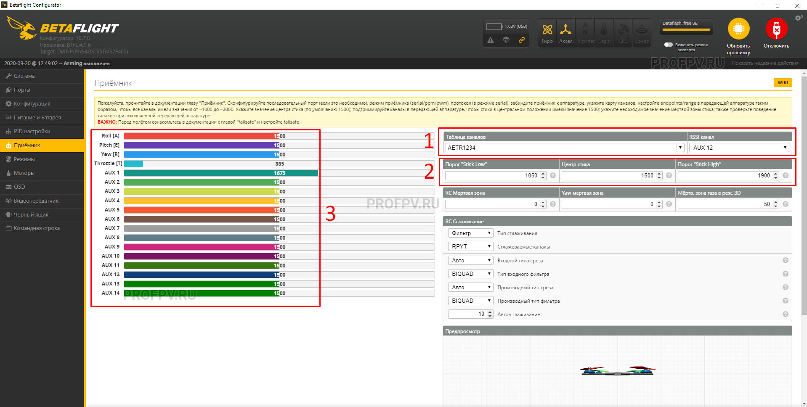Viewport: 807px width, 407px height.
Task: Click the Throttle [T] channel bar
Action: 279,164
